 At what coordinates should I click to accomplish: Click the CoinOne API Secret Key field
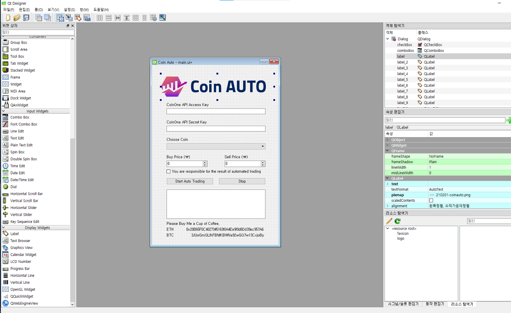[x=216, y=129]
